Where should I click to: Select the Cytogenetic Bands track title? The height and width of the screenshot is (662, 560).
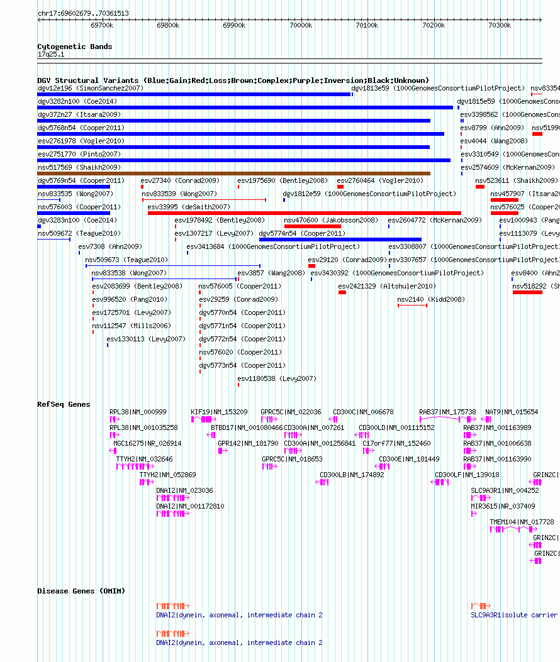pos(75,47)
